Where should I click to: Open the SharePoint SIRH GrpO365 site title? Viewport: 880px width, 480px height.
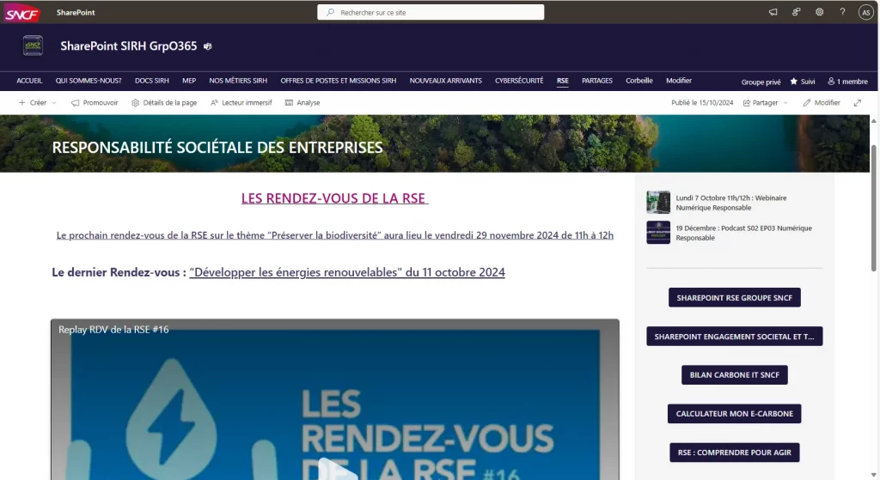coord(129,46)
